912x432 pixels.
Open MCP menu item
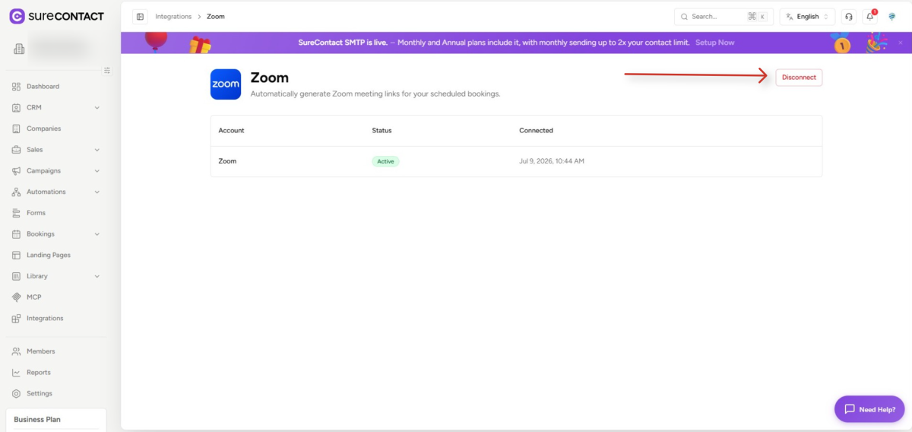34,297
